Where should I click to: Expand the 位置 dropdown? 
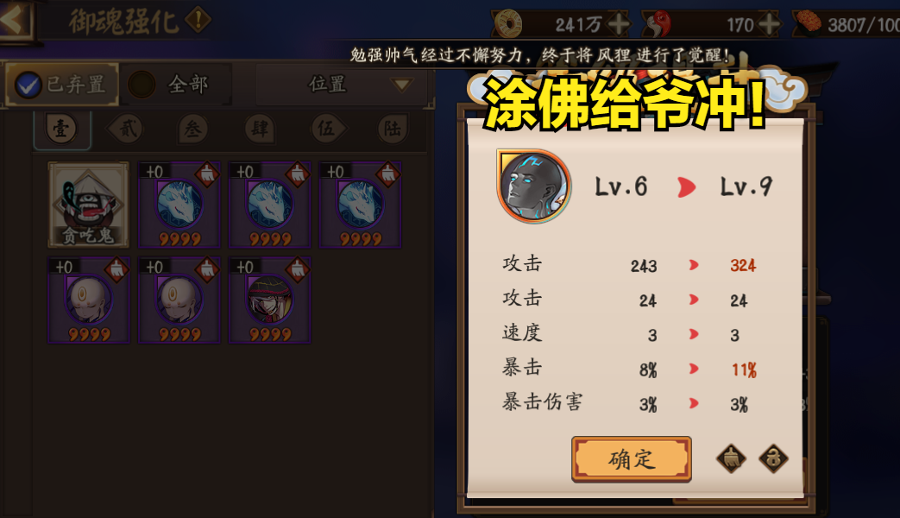342,85
